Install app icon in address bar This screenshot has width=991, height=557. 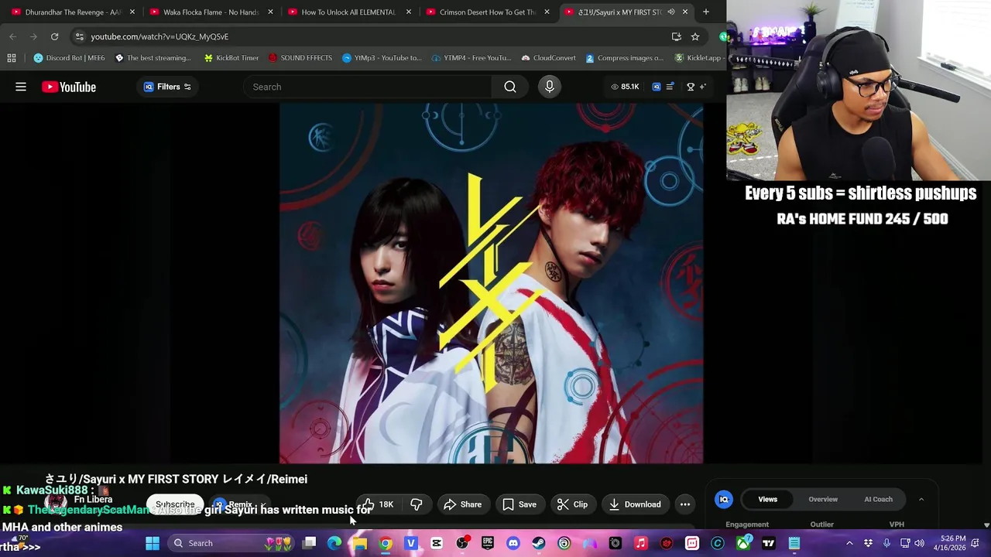coord(677,36)
